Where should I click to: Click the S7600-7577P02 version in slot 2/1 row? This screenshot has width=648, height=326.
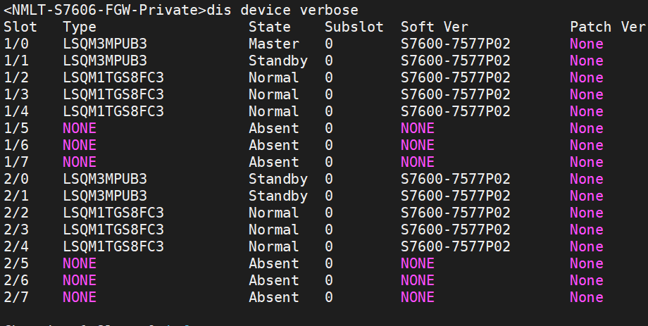click(x=455, y=196)
